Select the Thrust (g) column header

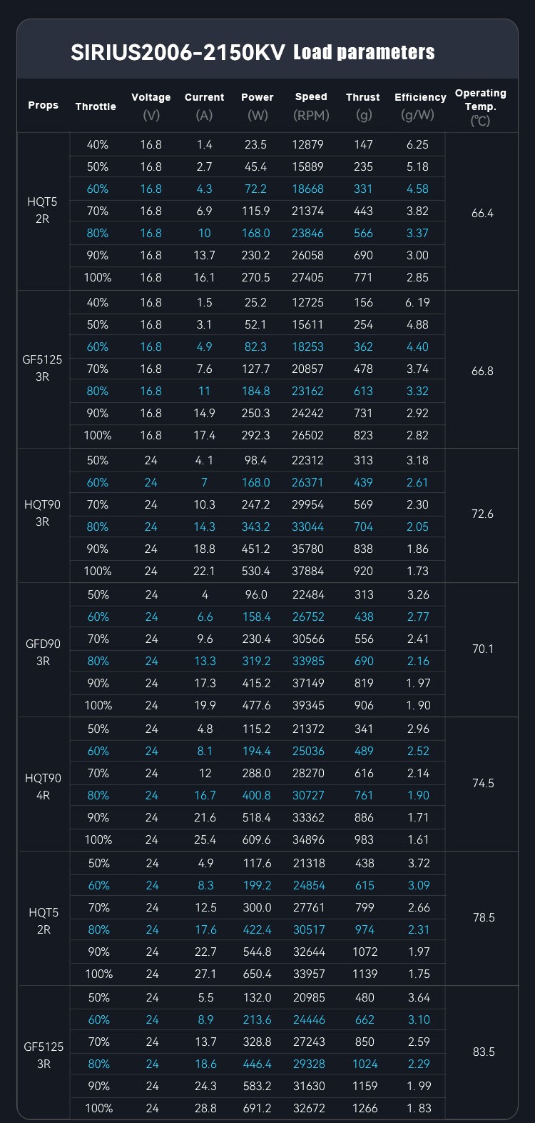point(363,106)
